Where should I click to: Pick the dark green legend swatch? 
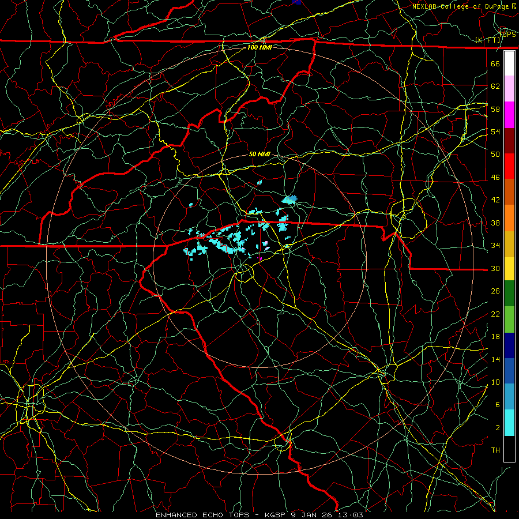[509, 294]
